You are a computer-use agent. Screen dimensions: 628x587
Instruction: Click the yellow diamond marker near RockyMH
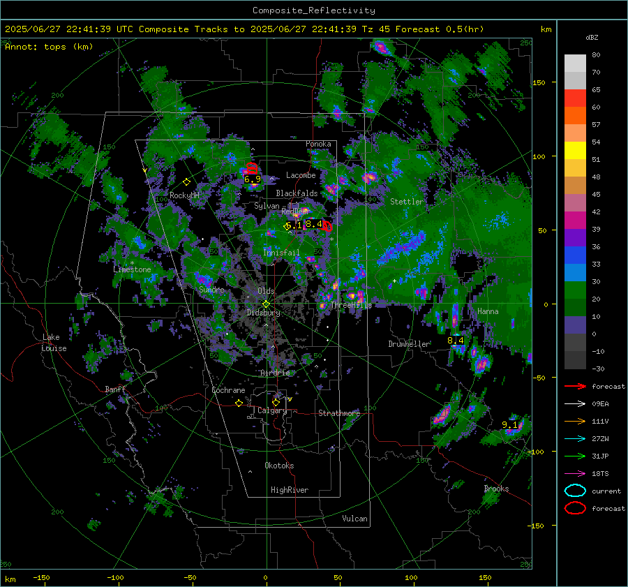(186, 182)
